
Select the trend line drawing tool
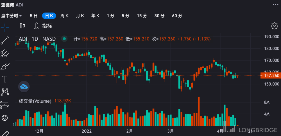pyautogui.click(x=5, y=41)
